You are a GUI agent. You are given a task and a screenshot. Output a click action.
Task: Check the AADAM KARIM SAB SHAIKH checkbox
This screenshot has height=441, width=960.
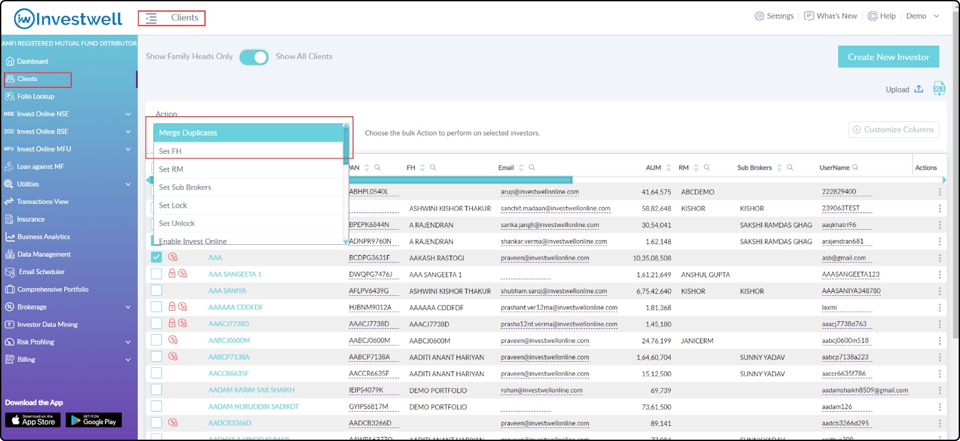(x=157, y=389)
